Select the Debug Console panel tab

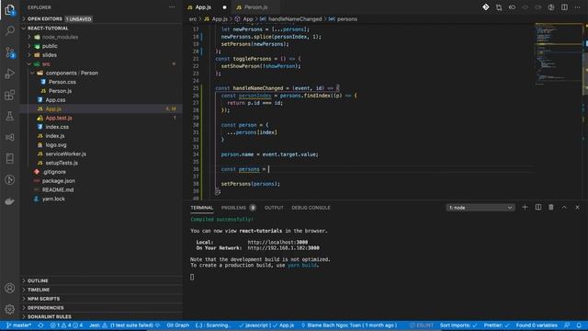click(x=311, y=208)
